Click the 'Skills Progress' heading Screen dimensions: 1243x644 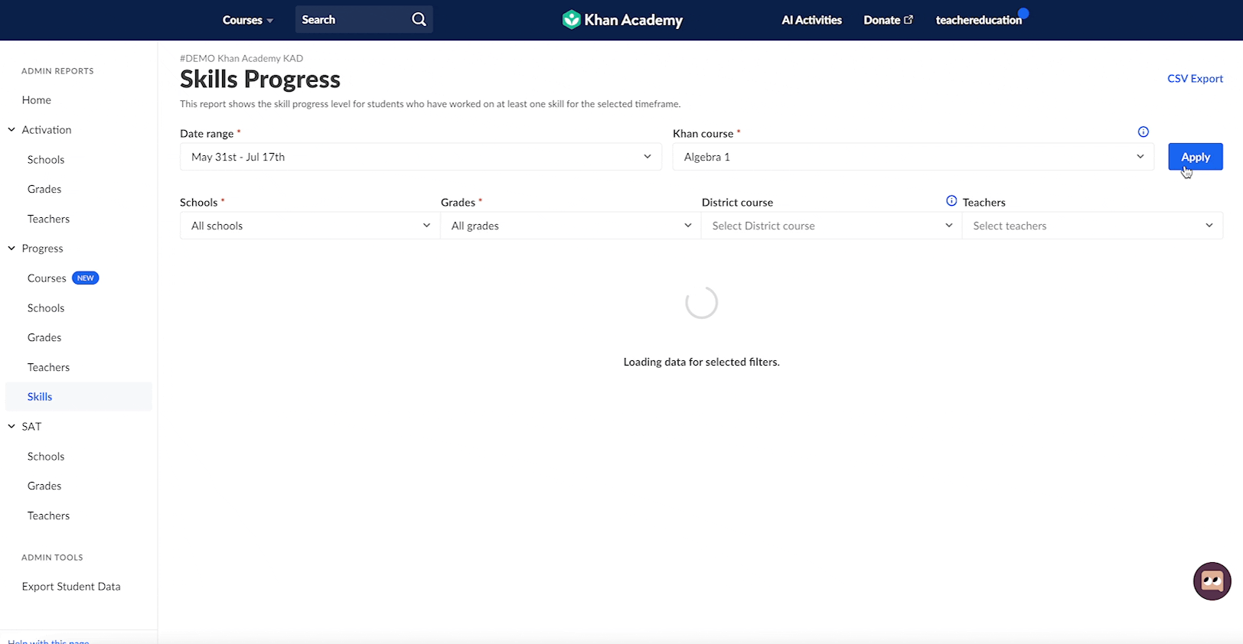(x=260, y=80)
